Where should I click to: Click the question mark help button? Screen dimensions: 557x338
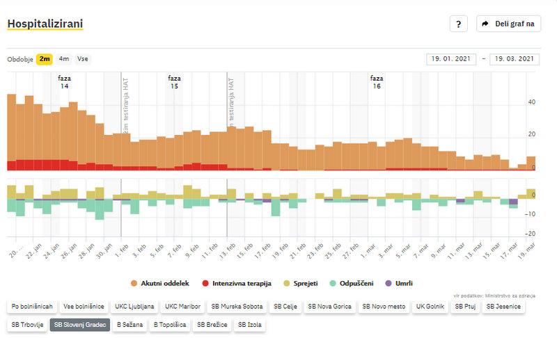point(457,24)
